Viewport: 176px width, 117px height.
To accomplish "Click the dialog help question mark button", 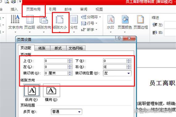I will point(119,38).
